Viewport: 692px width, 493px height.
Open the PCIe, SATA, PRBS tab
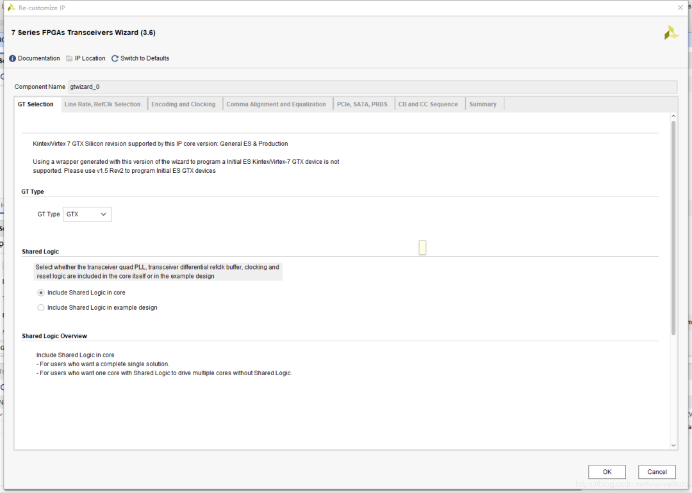362,104
